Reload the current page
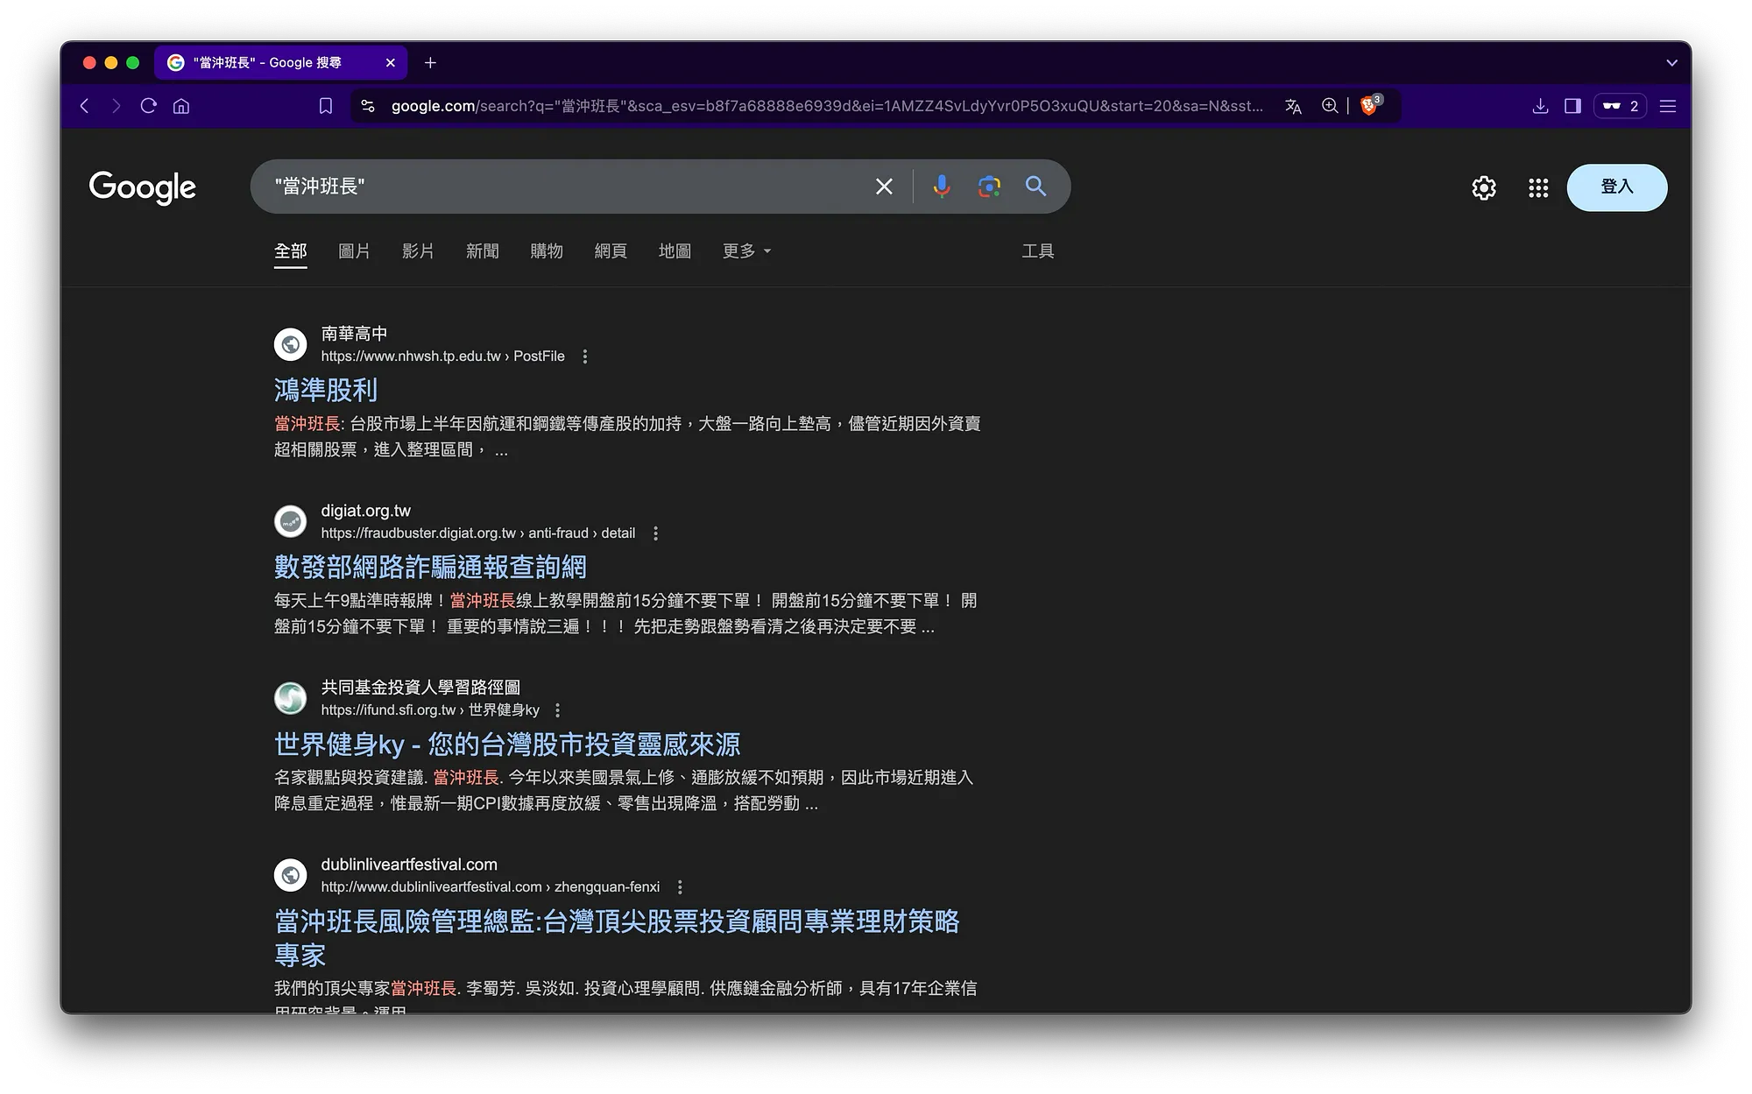The image size is (1752, 1094). pos(149,106)
